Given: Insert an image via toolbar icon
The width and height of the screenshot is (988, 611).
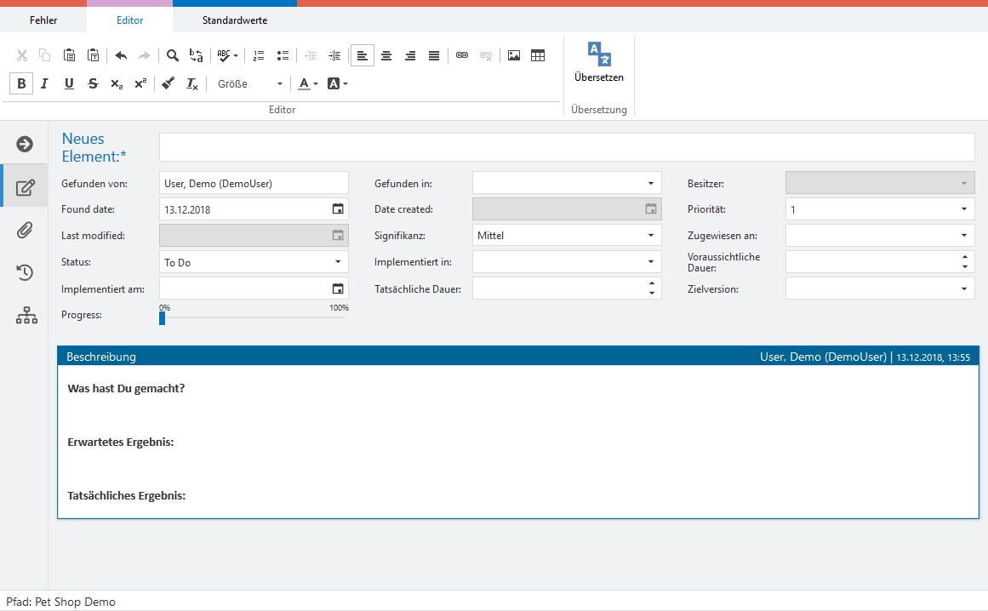Looking at the screenshot, I should click(x=514, y=55).
